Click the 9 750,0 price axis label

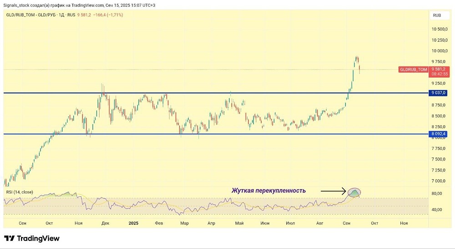pos(438,61)
